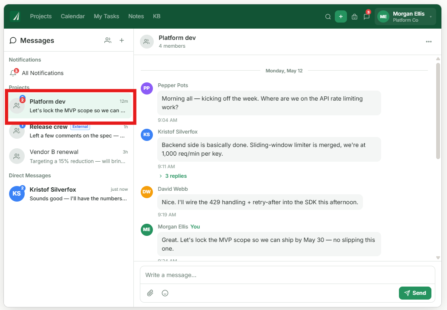
Task: Click the 4 members text
Action: (x=172, y=46)
